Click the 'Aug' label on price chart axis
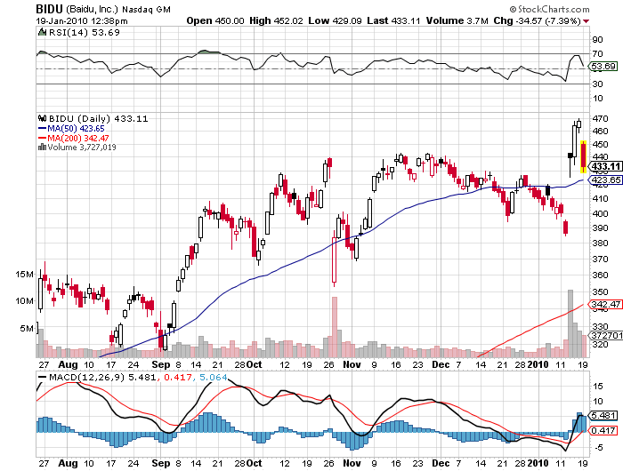Viewport: 623px width, 471px height. point(68,364)
